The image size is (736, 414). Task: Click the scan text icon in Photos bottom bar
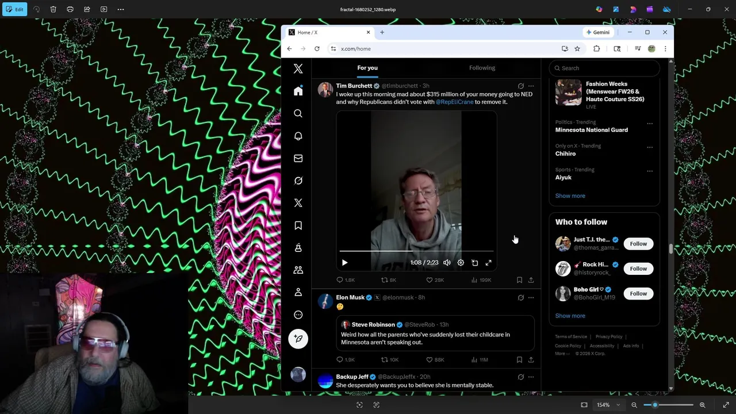coord(377,405)
